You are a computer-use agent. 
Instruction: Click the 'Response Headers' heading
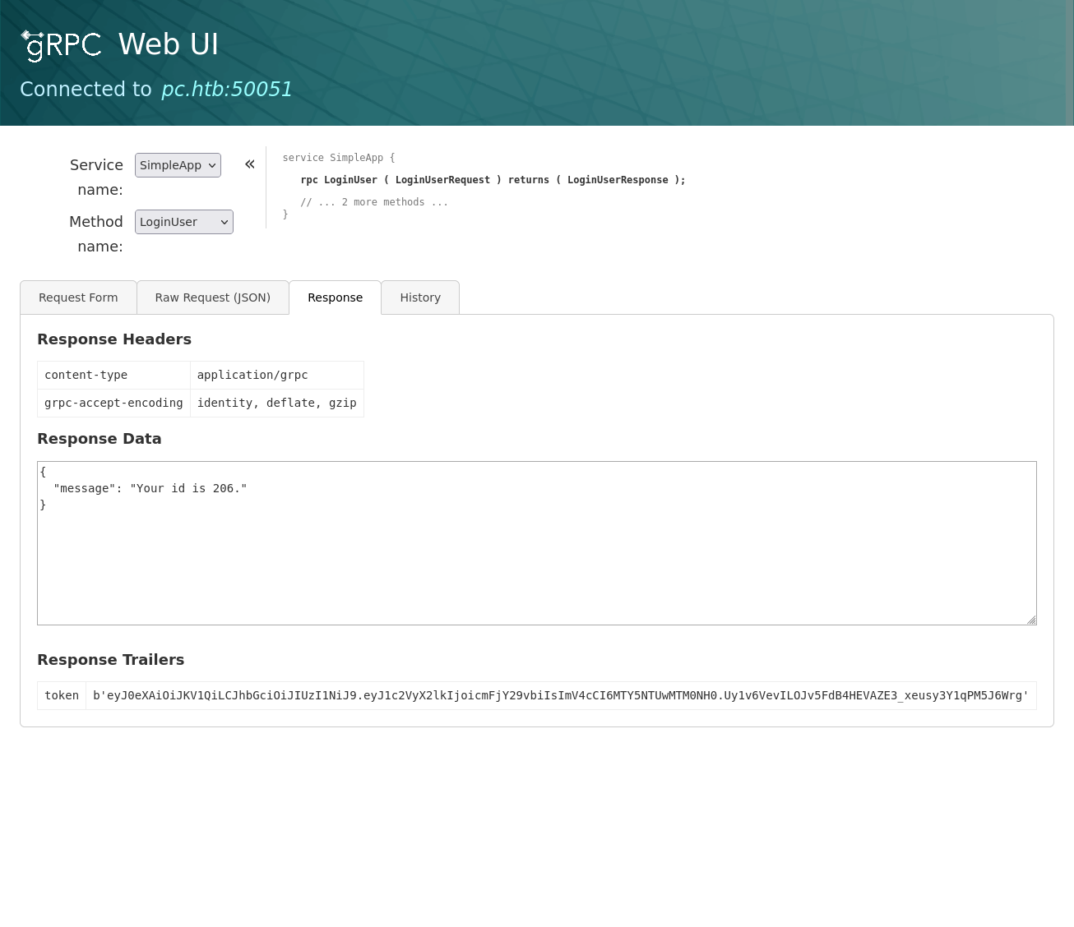tap(114, 339)
